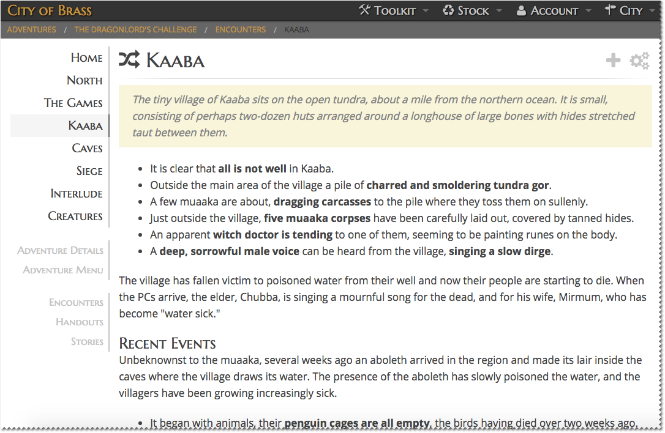Open Handouts in the sidebar

(x=80, y=322)
